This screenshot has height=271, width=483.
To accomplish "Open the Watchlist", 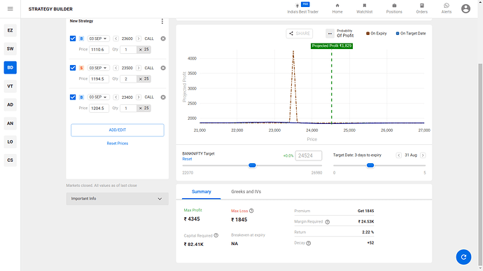I will click(x=365, y=8).
